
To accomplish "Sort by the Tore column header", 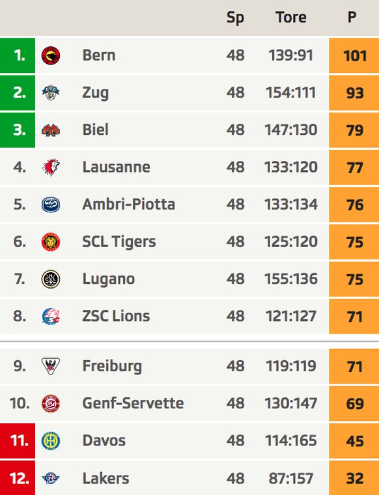I will pos(291,17).
